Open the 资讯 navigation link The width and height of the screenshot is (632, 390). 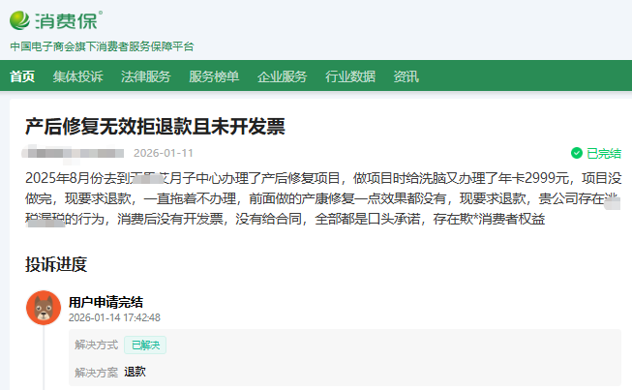tap(406, 77)
